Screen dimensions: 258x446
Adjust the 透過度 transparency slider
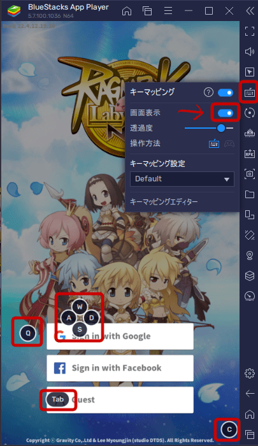pyautogui.click(x=209, y=128)
